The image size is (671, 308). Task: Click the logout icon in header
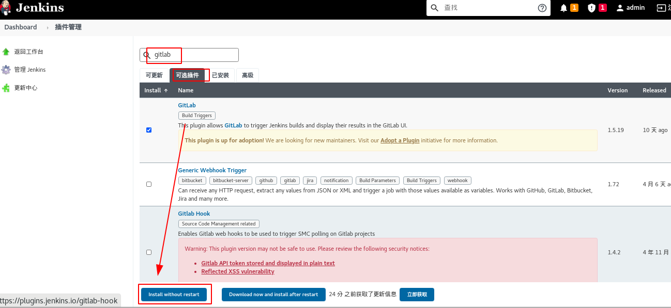click(x=661, y=8)
